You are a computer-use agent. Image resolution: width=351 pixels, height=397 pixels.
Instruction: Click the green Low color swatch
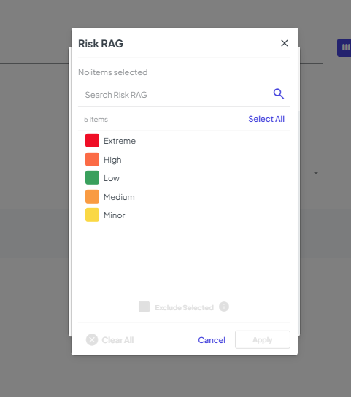[x=92, y=178]
